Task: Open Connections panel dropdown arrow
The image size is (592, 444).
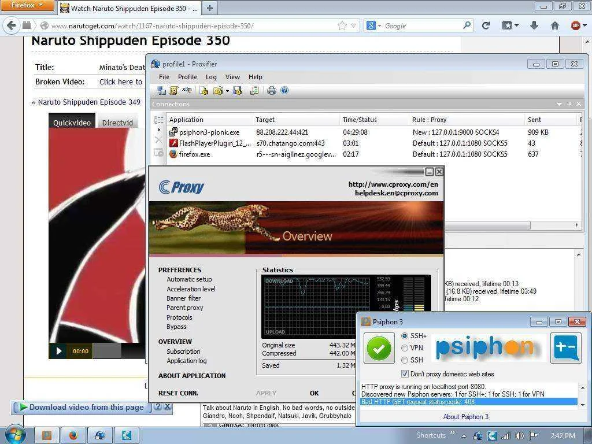Action: point(559,104)
